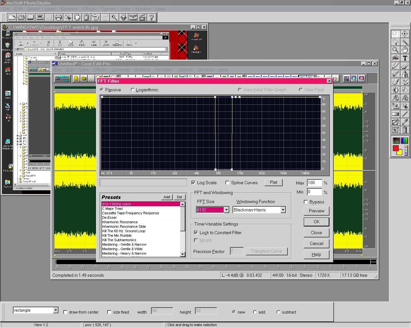The image size is (411, 328).
Task: Click the Open file folder icon in PhotoStudio toolbar
Action: point(21,17)
